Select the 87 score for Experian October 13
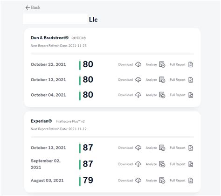 (88, 147)
